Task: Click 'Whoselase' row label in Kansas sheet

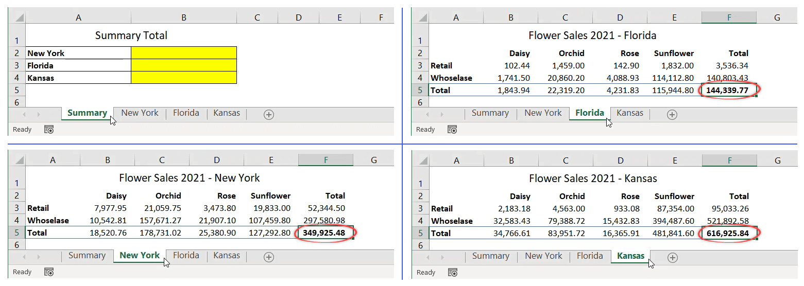Action: click(x=452, y=221)
